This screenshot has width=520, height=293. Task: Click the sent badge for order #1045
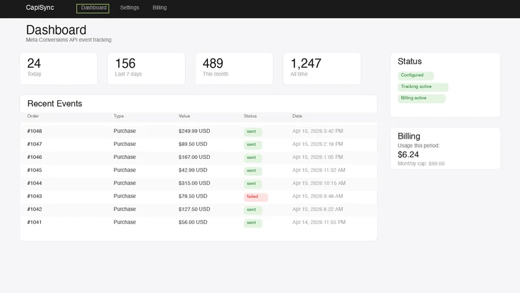253,171
